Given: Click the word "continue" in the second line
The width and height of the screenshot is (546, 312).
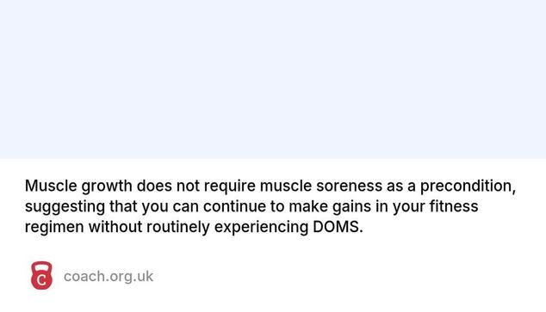Looking at the screenshot, I should pos(234,206).
